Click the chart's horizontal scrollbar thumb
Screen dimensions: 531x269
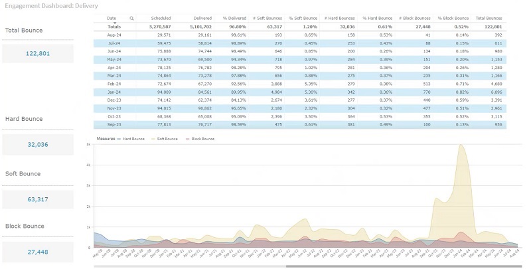pos(404,266)
